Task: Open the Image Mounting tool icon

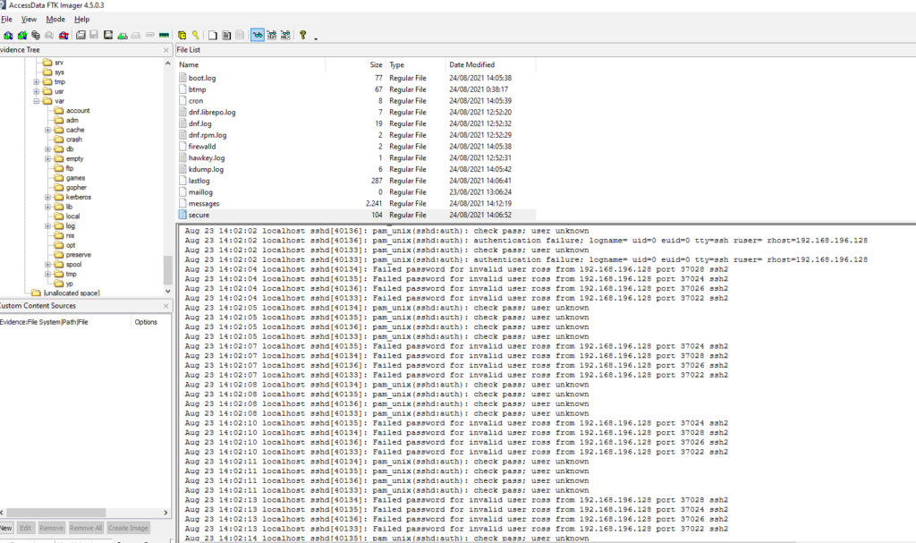Action: pyautogui.click(x=35, y=34)
